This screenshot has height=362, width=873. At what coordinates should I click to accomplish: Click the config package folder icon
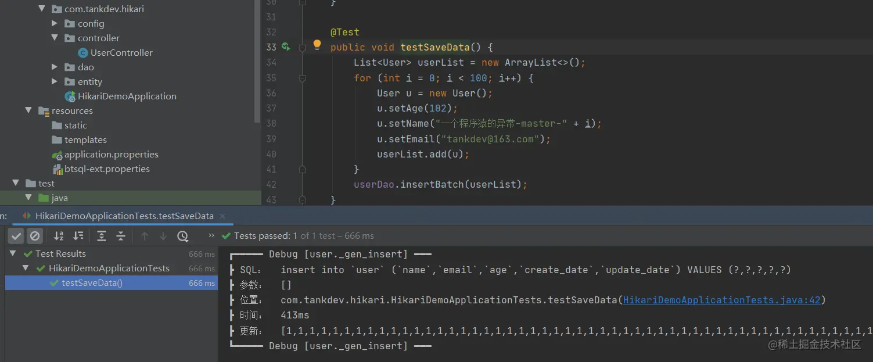pyautogui.click(x=70, y=23)
